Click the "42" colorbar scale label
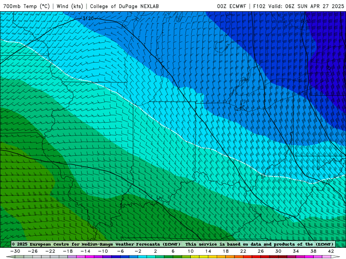Screen dimensions: 346x259 (x=331, y=251)
